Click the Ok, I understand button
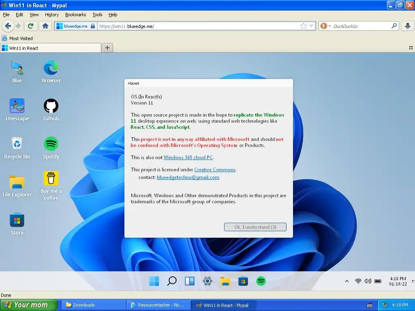This screenshot has height=311, width=415. 255,227
